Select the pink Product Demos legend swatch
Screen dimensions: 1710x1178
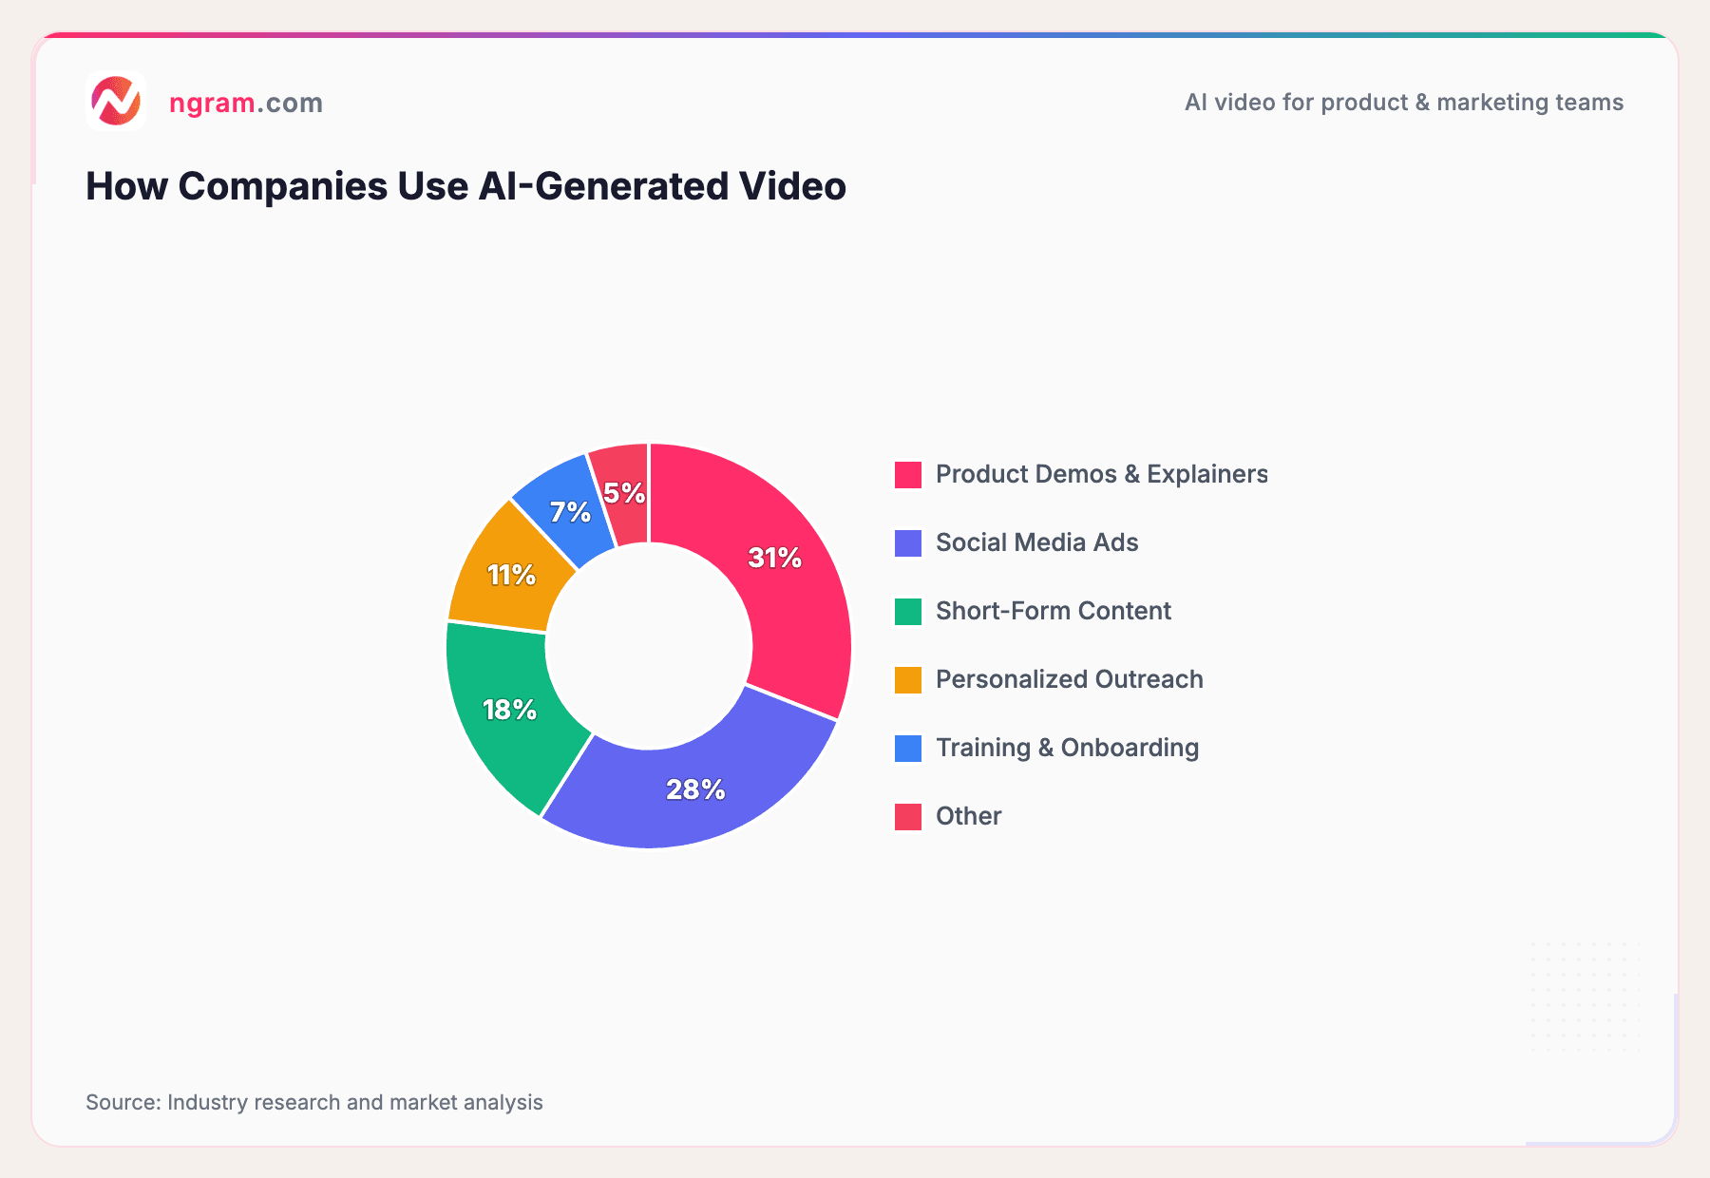click(x=906, y=473)
